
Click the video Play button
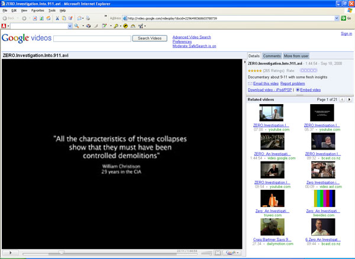point(9,253)
